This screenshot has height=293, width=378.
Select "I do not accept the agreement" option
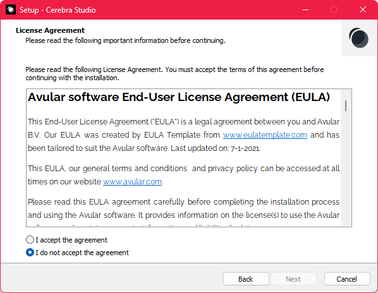[30, 253]
